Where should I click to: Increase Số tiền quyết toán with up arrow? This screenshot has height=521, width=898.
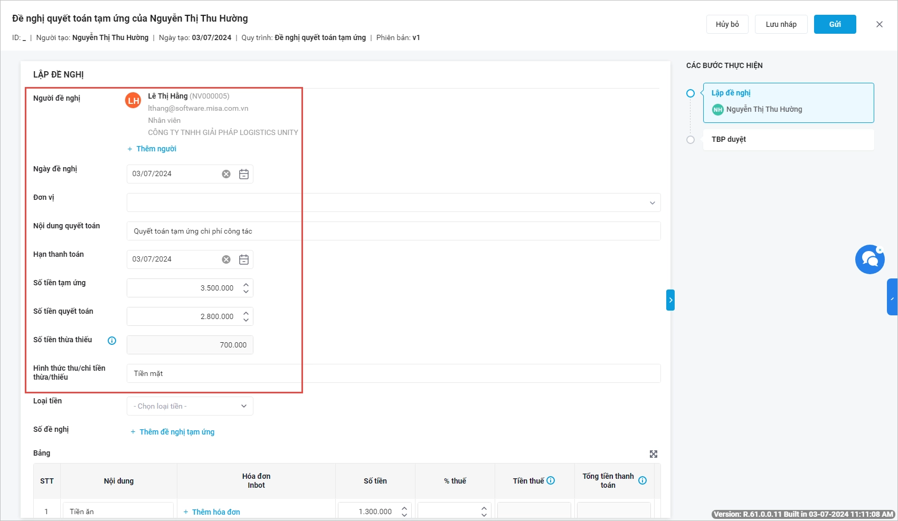coord(246,313)
